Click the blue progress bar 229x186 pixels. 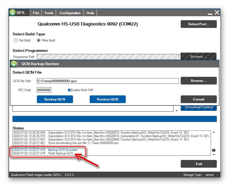pos(115,119)
